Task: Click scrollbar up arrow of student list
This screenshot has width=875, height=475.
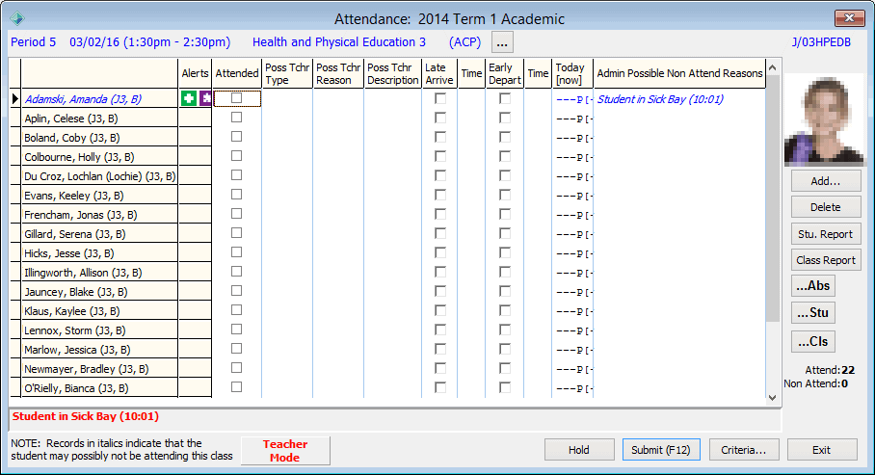Action: click(773, 67)
